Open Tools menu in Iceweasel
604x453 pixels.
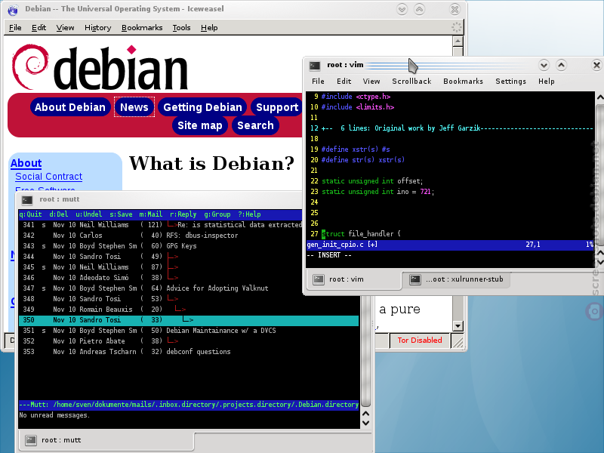pyautogui.click(x=181, y=28)
